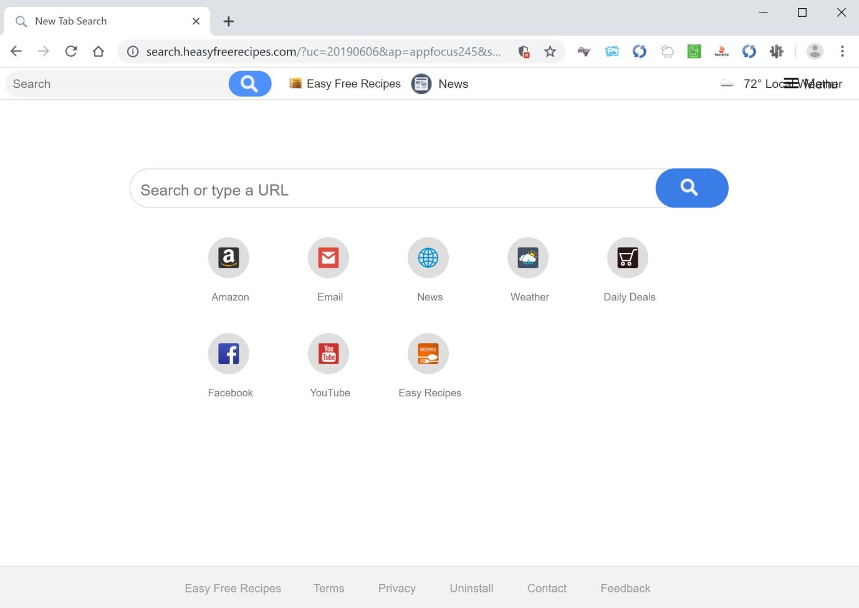Click the 72° temperature reading
The height and width of the screenshot is (608, 859).
(752, 84)
